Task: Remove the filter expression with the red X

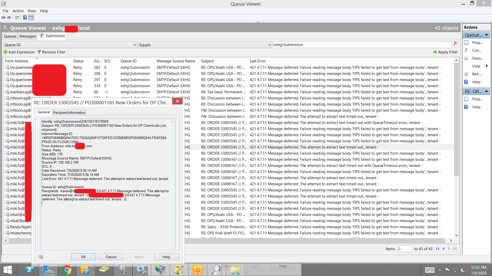Action: [455, 43]
